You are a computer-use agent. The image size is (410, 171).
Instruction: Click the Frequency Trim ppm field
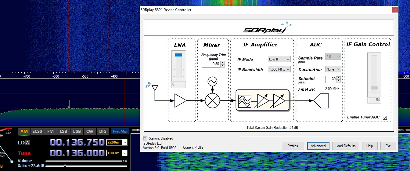[211, 64]
